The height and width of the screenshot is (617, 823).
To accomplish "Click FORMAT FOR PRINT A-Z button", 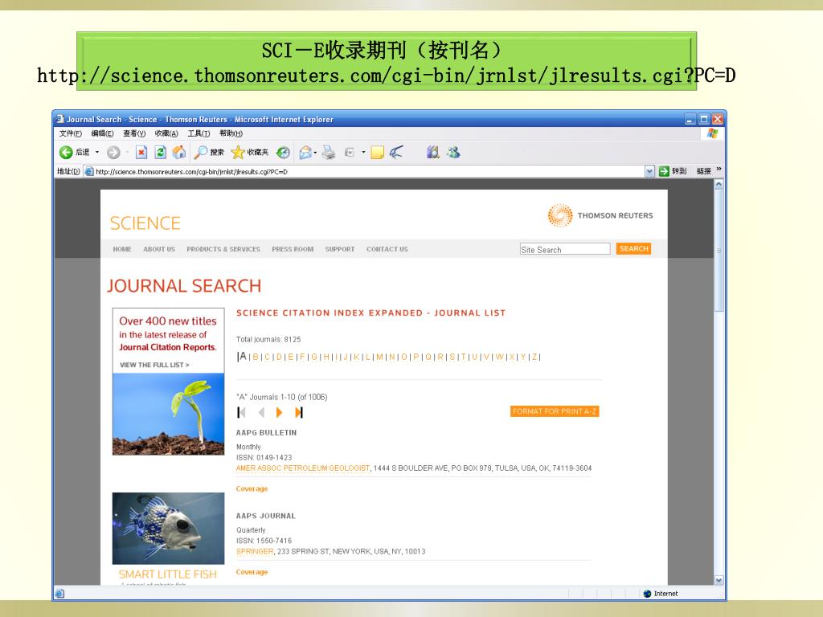I will [x=555, y=411].
